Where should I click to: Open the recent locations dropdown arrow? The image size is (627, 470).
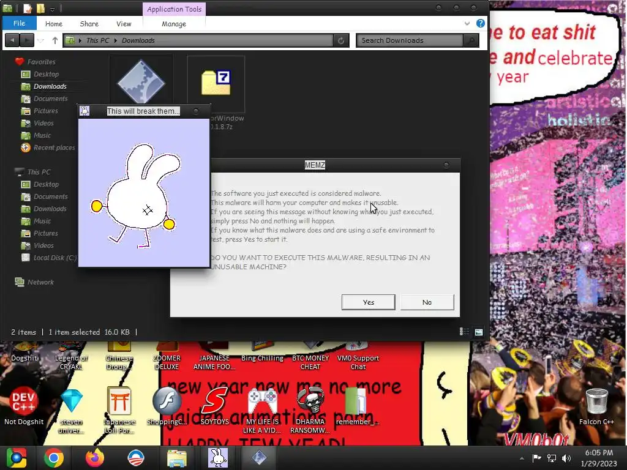tap(41, 40)
